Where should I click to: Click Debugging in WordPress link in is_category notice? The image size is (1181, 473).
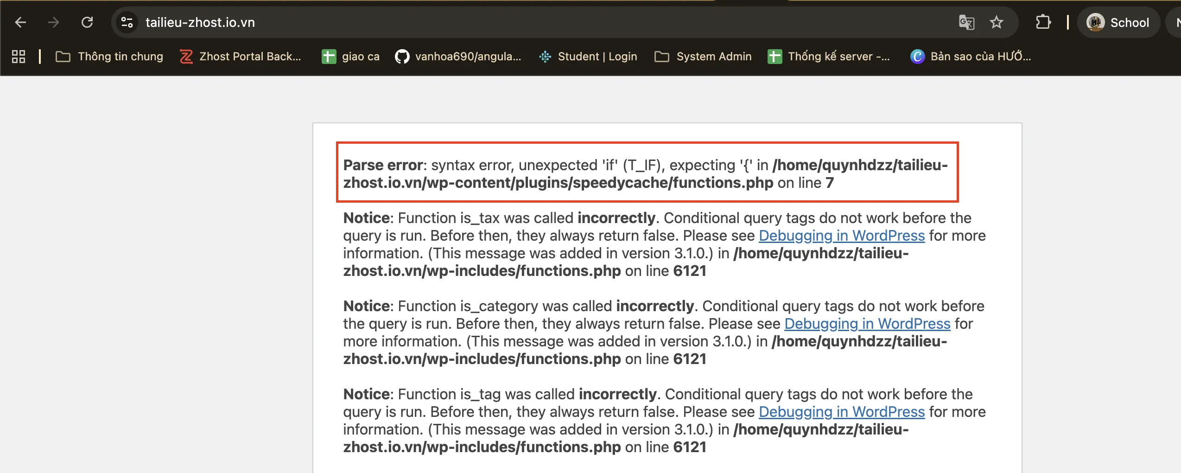click(x=867, y=324)
